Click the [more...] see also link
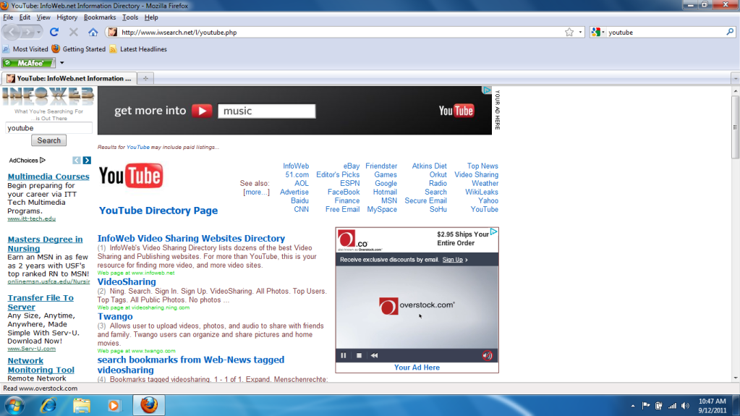The image size is (740, 416). [256, 192]
